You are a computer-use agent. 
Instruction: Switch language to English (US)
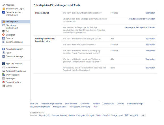pos(44,115)
